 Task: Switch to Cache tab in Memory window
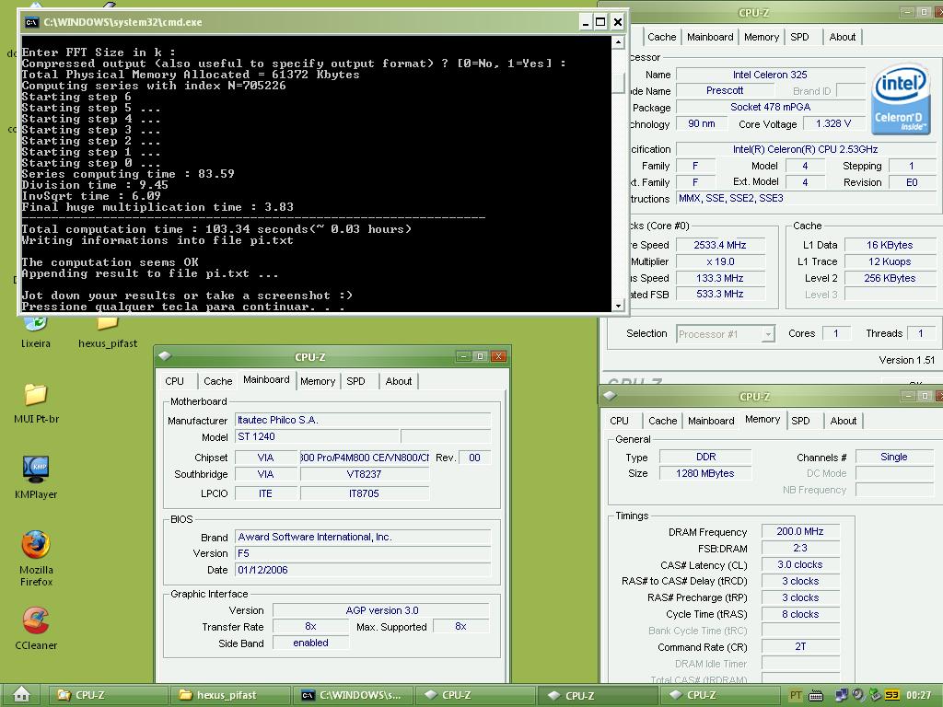(663, 421)
